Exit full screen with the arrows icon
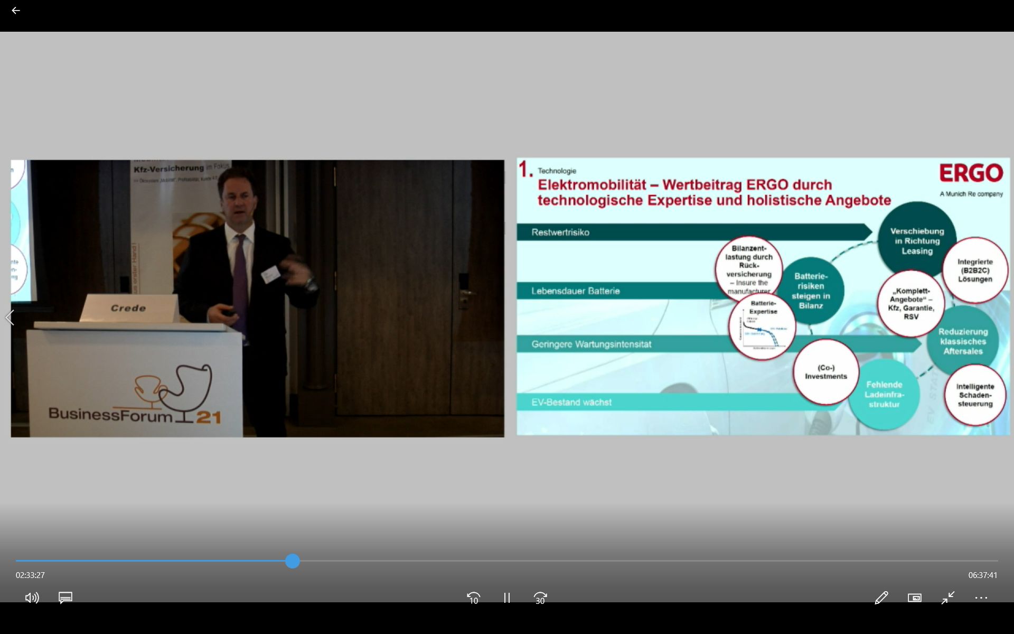This screenshot has width=1014, height=634. [948, 598]
